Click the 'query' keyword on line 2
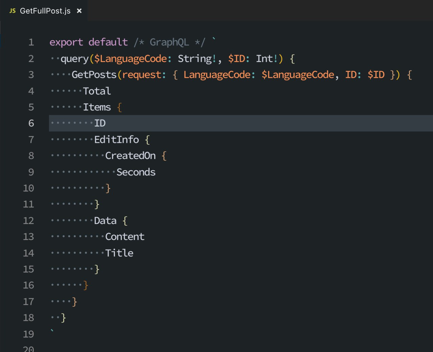Viewport: 433px width, 352px height. 75,59
